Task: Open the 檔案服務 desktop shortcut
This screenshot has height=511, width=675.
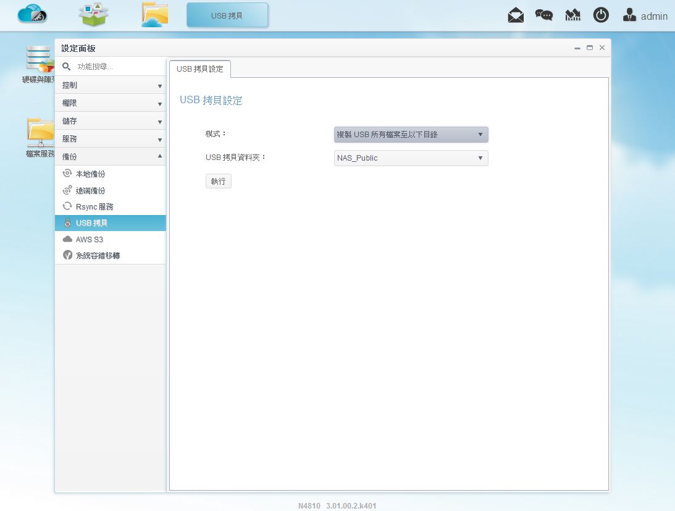Action: pyautogui.click(x=40, y=138)
